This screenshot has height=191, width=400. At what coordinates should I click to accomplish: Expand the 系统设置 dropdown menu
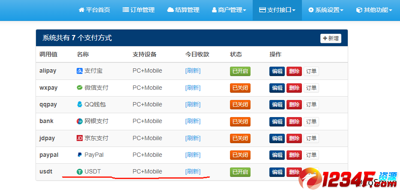(326, 10)
